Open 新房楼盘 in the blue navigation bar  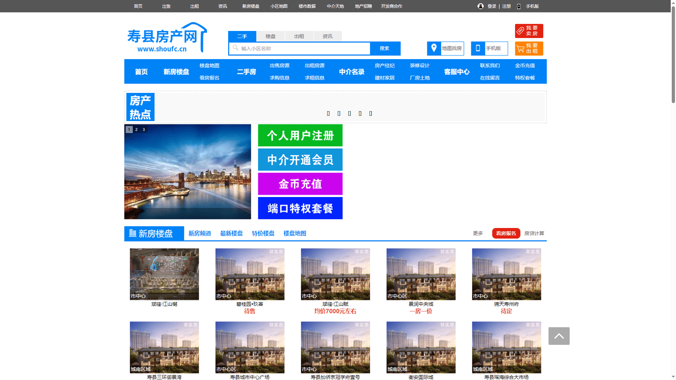[x=177, y=72]
